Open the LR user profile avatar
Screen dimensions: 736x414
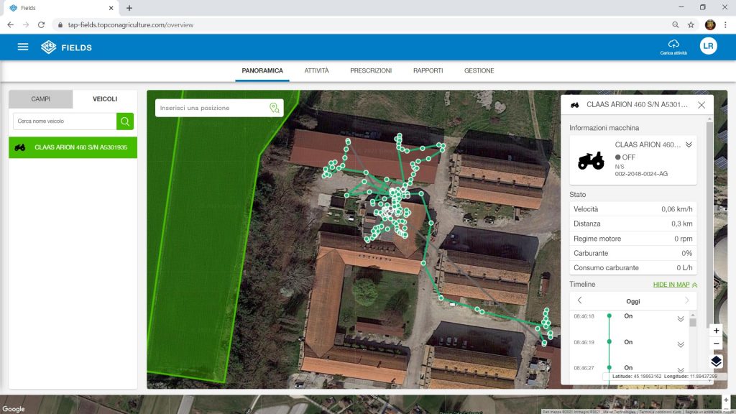(708, 46)
